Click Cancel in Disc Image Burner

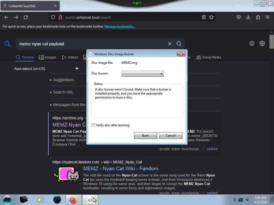(170, 136)
